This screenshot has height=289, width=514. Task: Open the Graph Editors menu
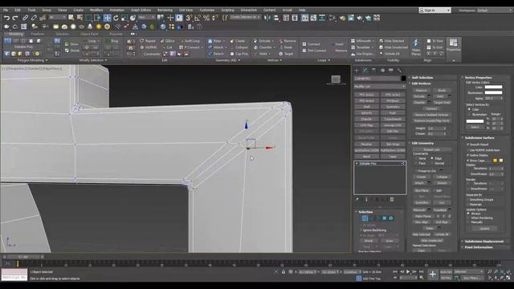[x=141, y=10]
